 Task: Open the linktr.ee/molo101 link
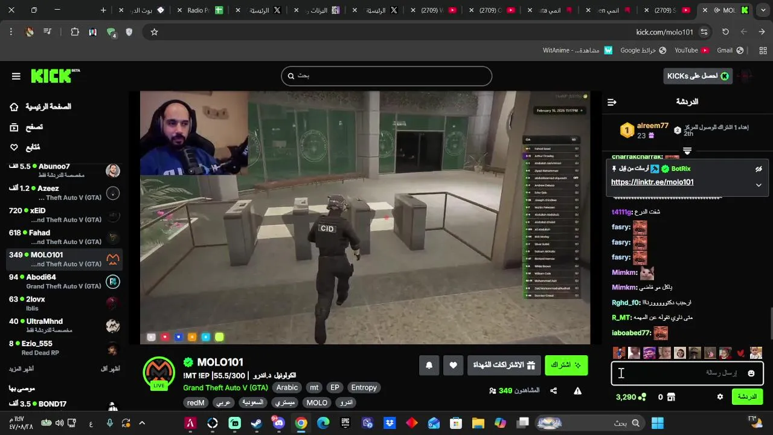tap(652, 182)
